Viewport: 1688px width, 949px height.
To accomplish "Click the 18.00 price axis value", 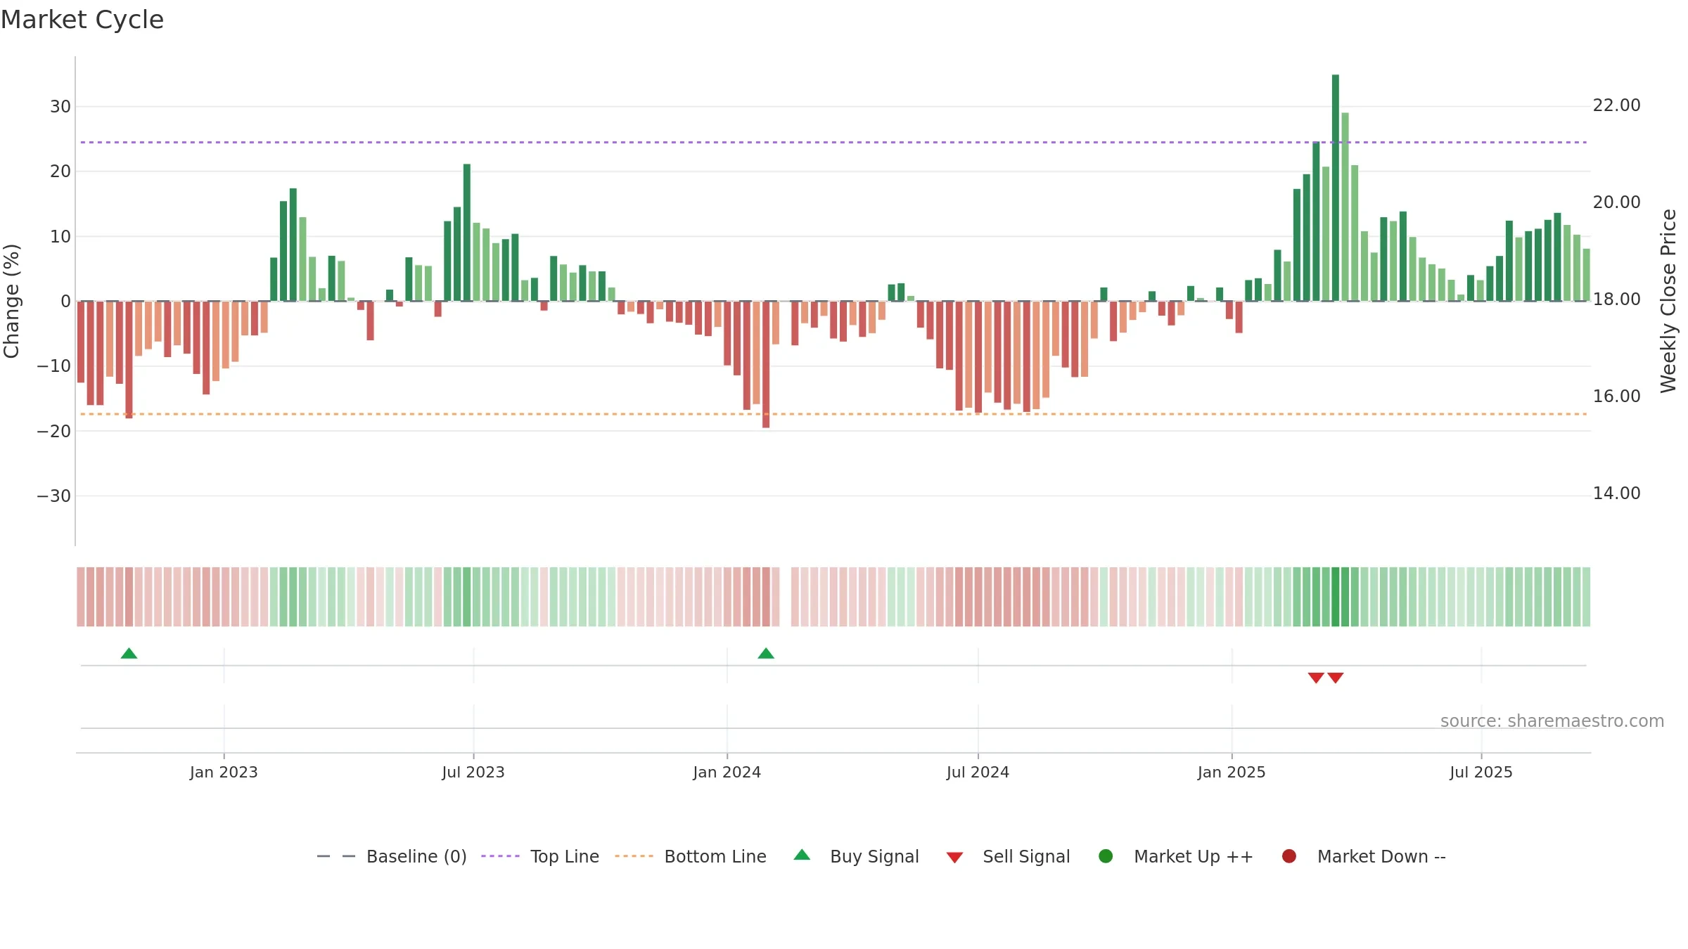I will [x=1616, y=299].
